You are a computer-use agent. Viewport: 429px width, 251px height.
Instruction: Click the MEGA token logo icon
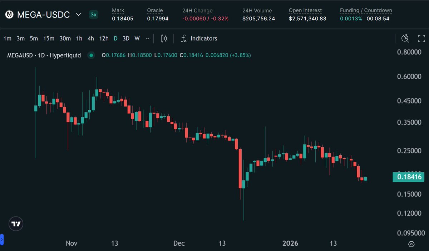[x=10, y=15]
